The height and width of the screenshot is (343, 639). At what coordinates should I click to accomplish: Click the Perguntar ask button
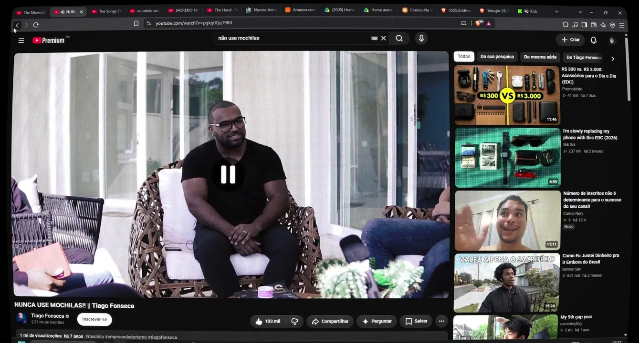(377, 322)
